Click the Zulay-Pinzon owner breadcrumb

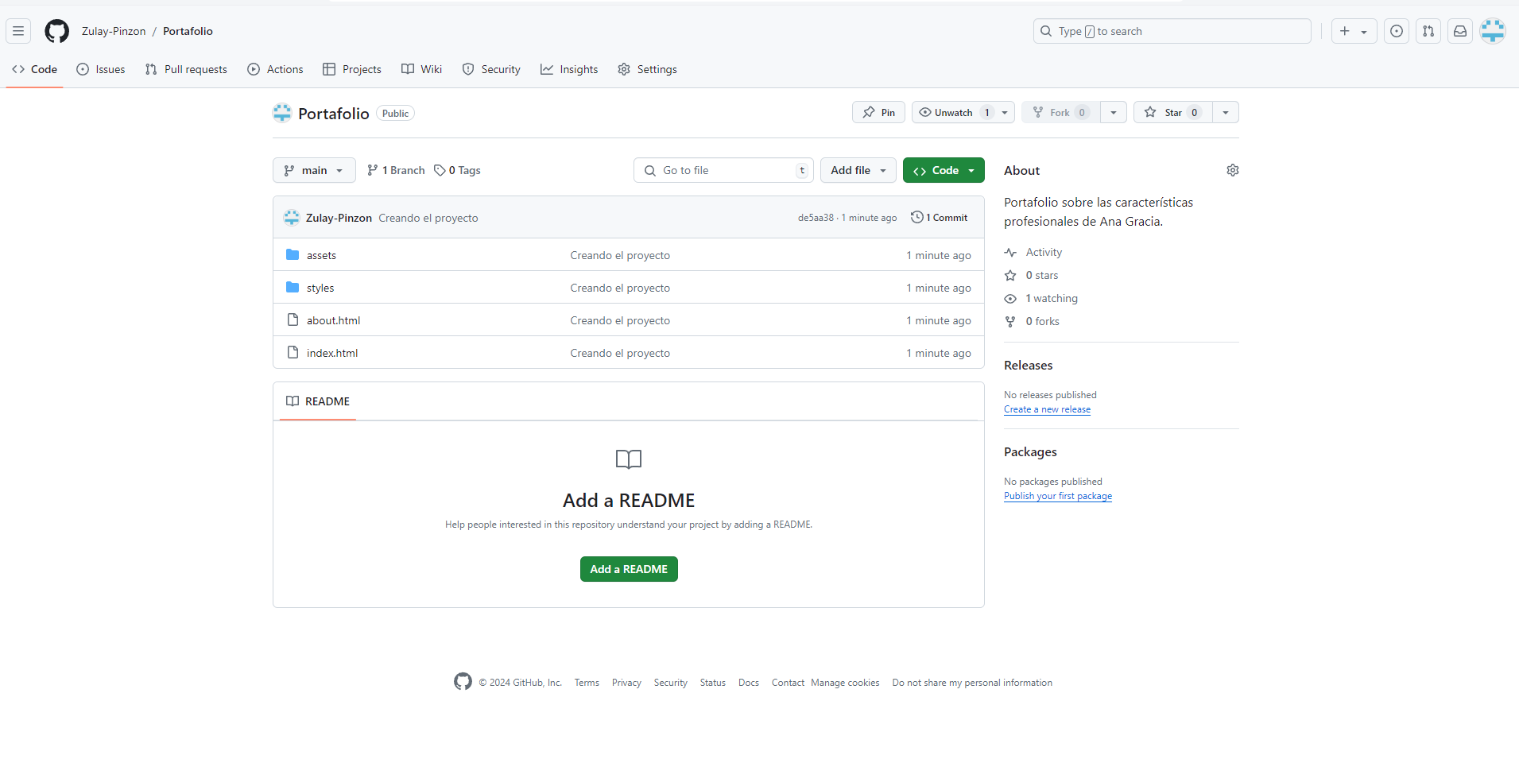(x=114, y=31)
